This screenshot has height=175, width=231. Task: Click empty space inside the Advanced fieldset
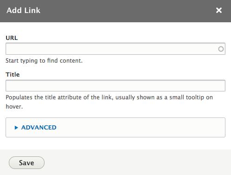(x=139, y=128)
